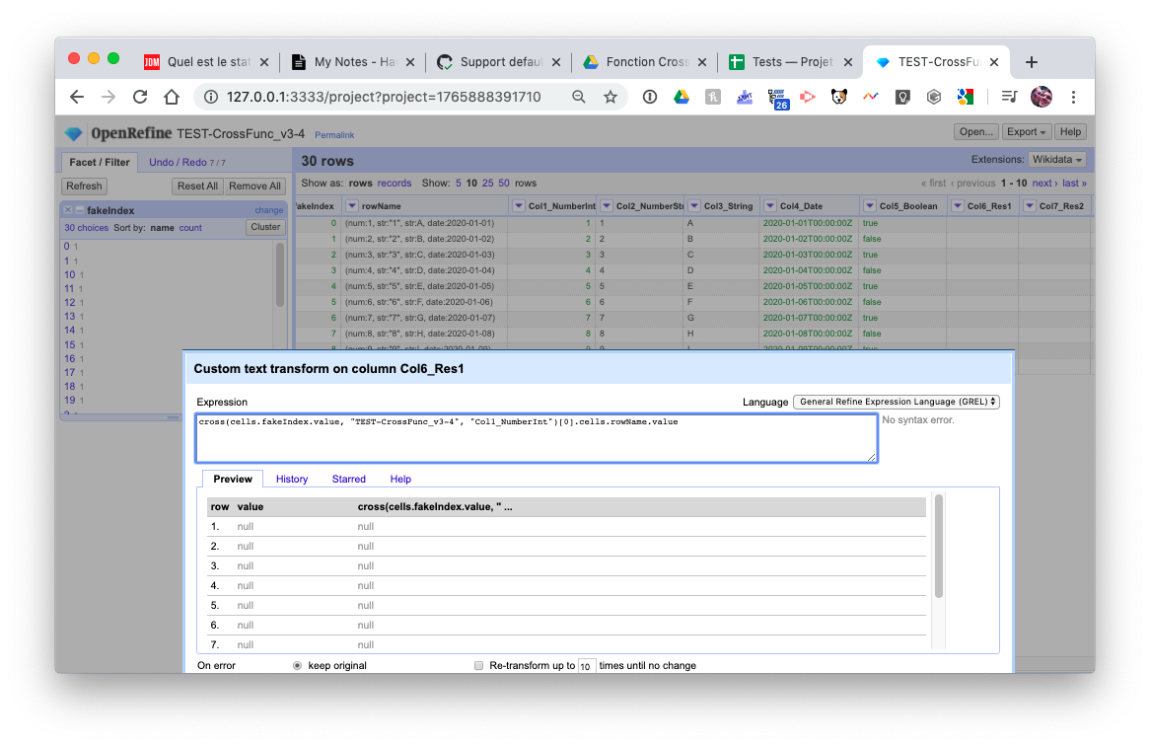1150x746 pixels.
Task: Sort facet choices by count
Action: [190, 228]
